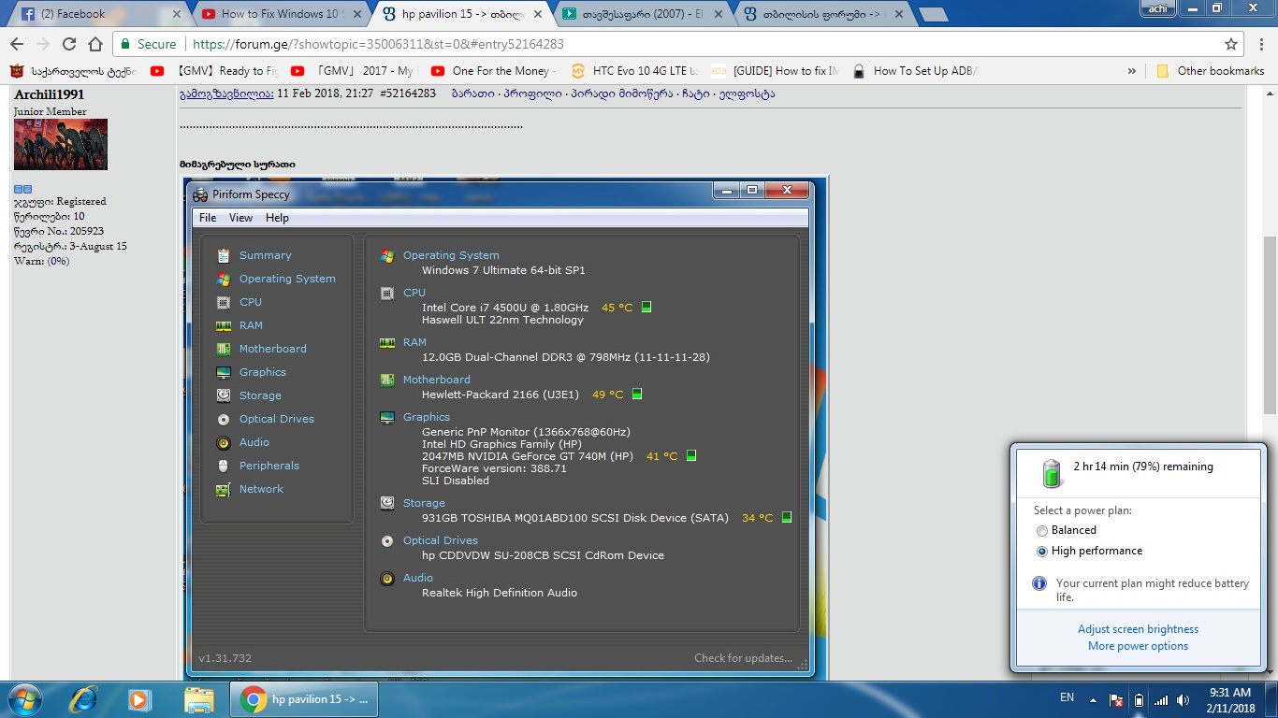Open Windows Media Player from the taskbar

click(x=139, y=699)
